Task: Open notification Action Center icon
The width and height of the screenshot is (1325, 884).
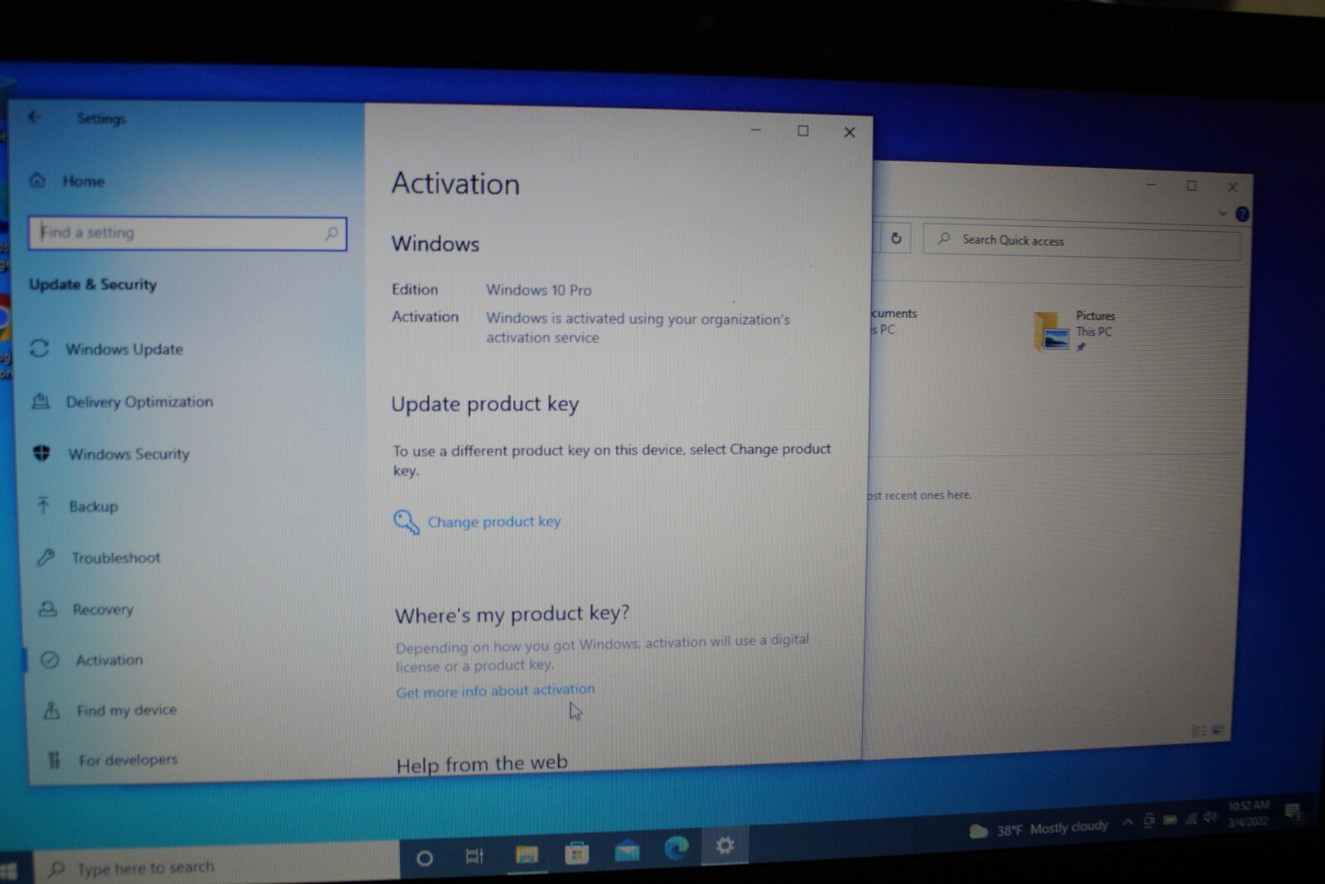Action: click(1292, 812)
